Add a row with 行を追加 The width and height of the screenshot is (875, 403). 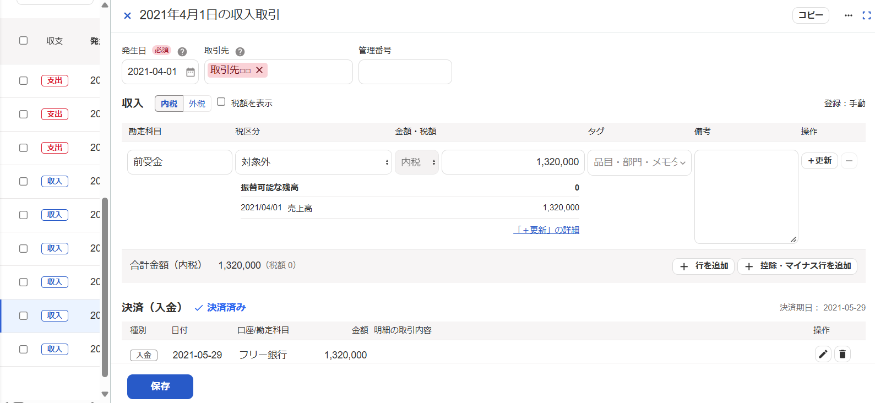click(703, 266)
